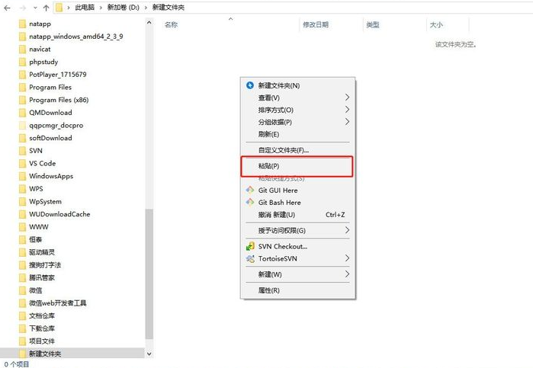Click the chevron after 新加卷 (D:) in path
Screen dimensions: 533x368
tap(146, 8)
